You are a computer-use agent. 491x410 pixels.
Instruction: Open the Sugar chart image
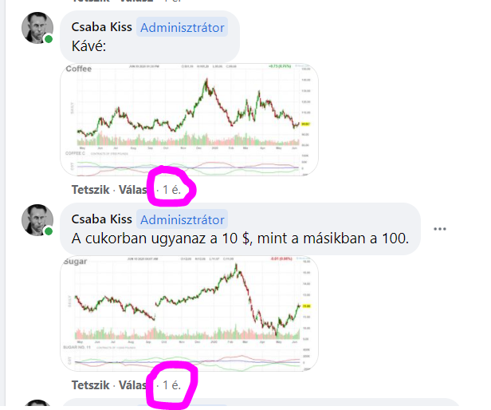(x=189, y=313)
